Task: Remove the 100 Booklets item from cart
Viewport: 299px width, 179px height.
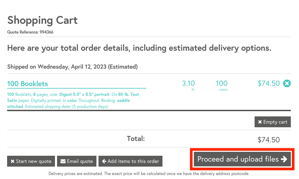Action: pos(287,83)
